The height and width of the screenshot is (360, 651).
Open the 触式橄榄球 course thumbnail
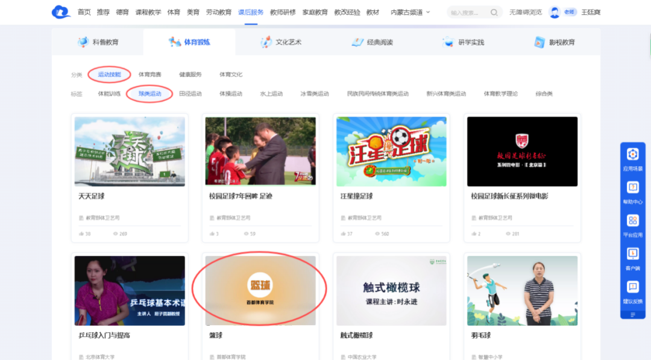coord(391,291)
